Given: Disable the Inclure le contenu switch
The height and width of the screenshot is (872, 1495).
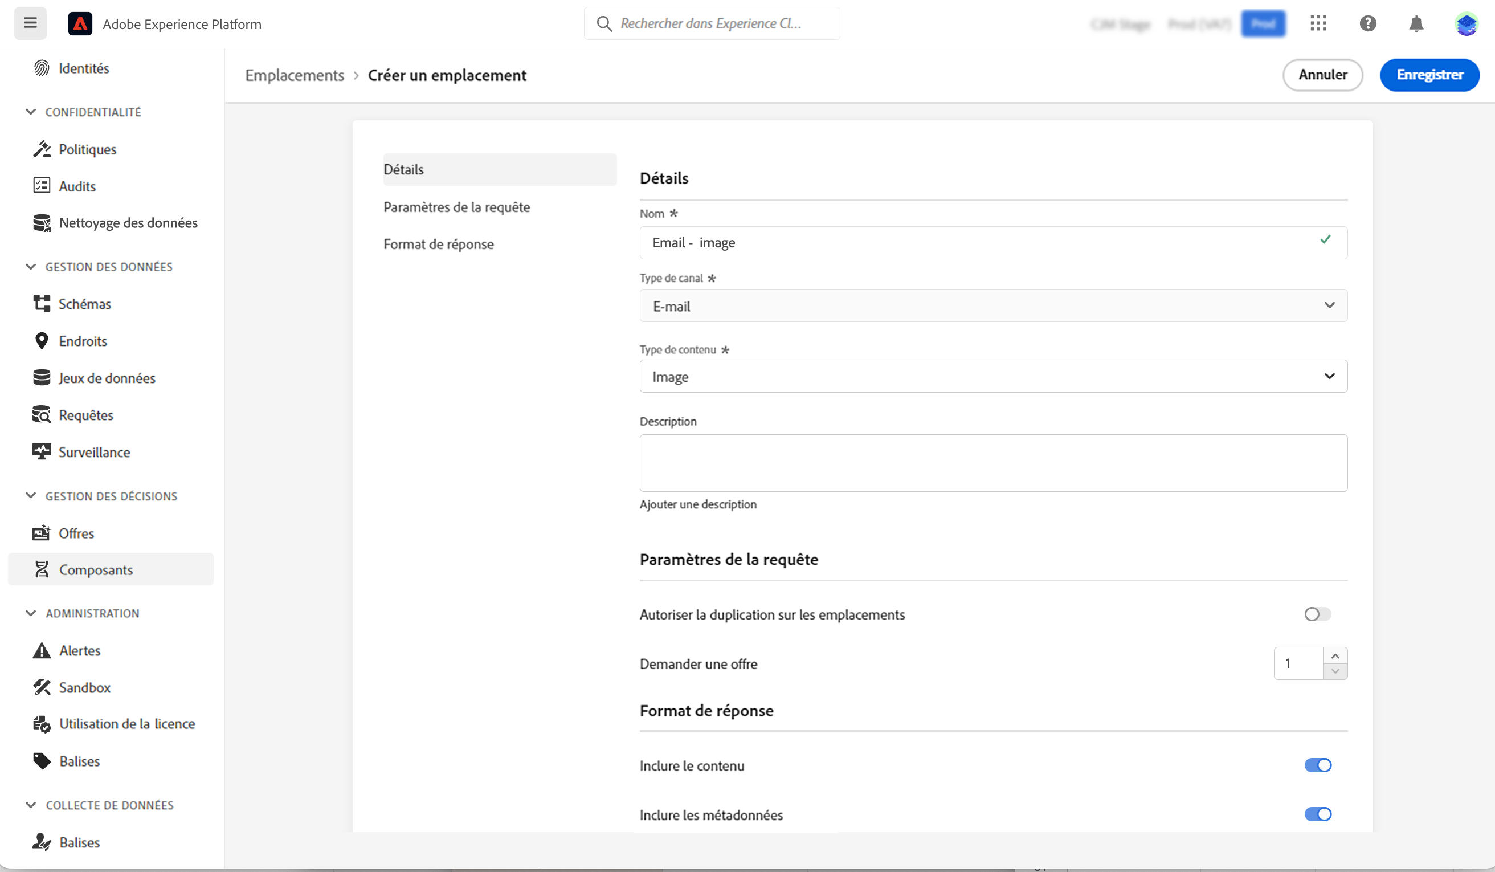Looking at the screenshot, I should pos(1317,766).
